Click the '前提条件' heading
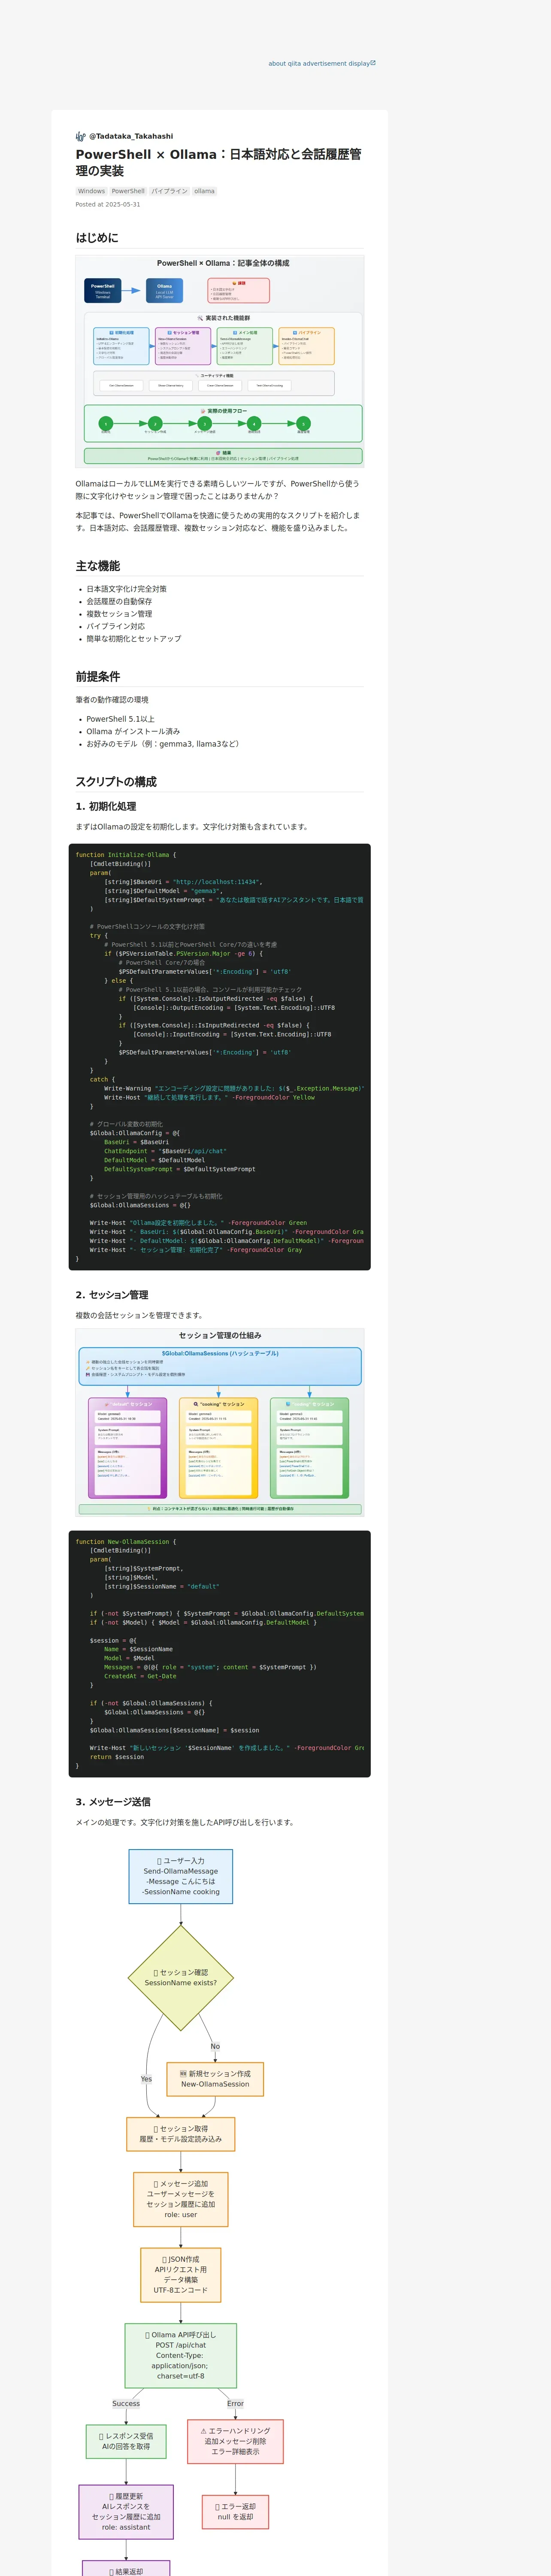 98,676
